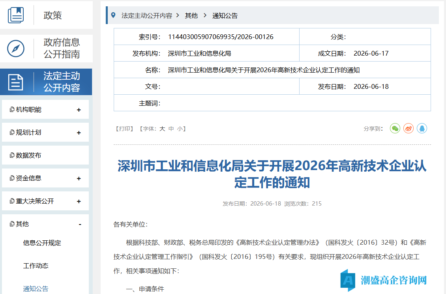This screenshot has height=294, width=446.
Task: Click the 打印 print link
Action: [x=125, y=129]
